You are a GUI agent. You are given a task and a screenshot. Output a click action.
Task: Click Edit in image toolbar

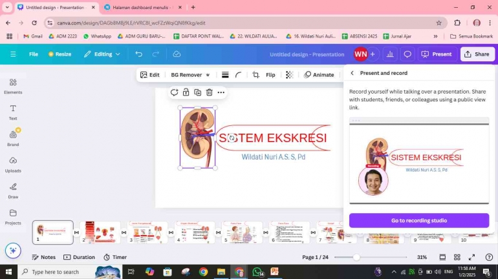150,75
